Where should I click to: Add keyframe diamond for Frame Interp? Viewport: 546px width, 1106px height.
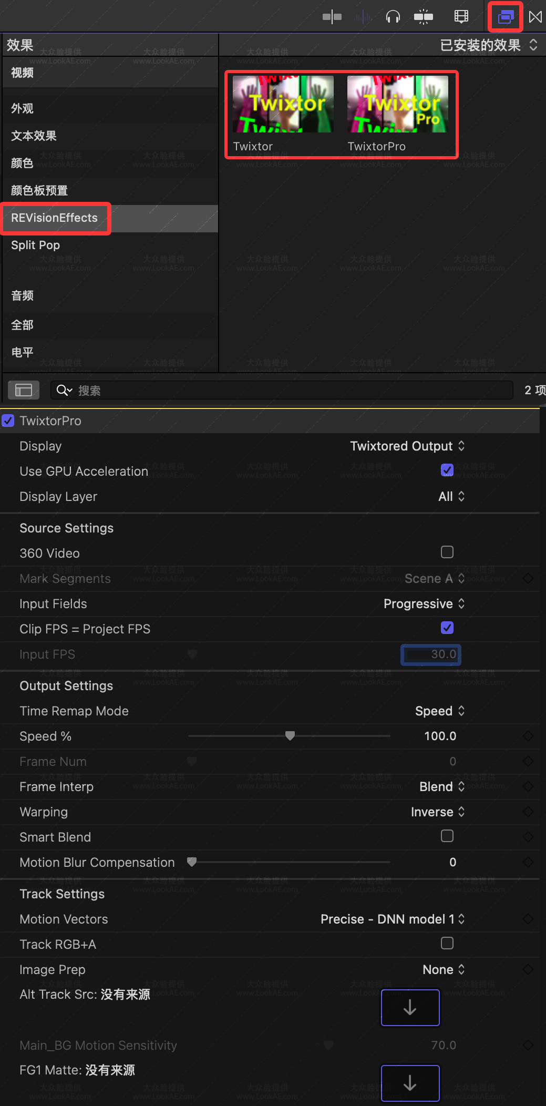[528, 786]
